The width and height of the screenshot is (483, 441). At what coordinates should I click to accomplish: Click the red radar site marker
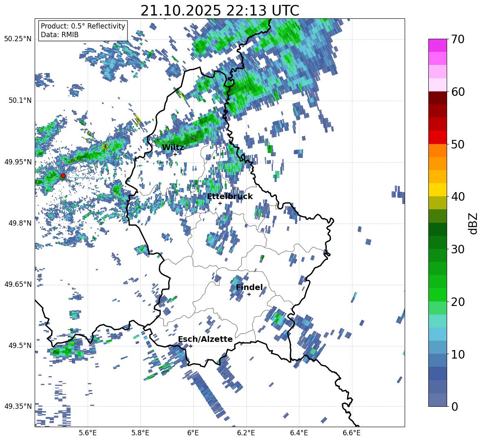(x=63, y=176)
